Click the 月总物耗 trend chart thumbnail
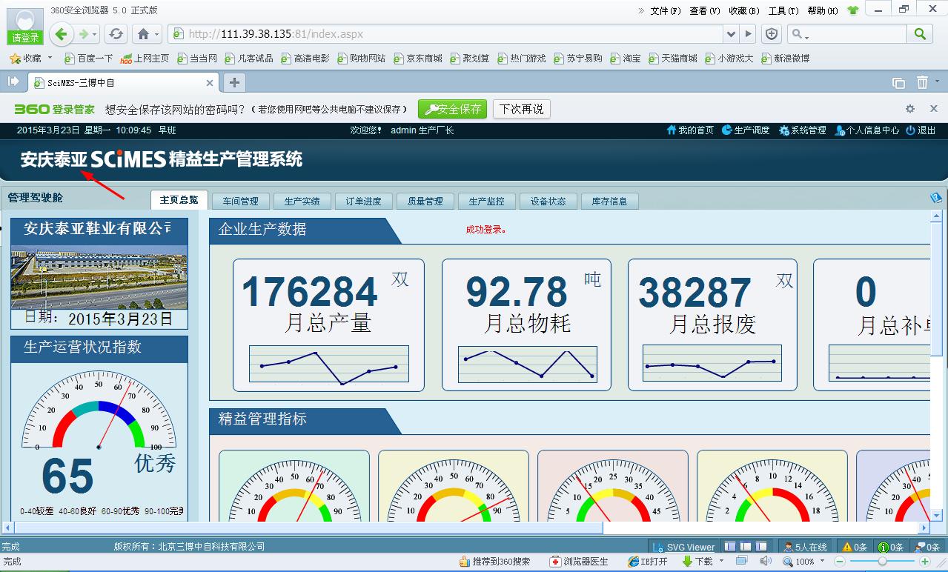 [x=527, y=364]
